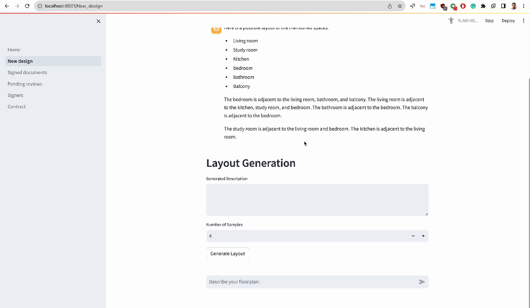Click the Deploy button
530x308 pixels.
[x=508, y=21]
